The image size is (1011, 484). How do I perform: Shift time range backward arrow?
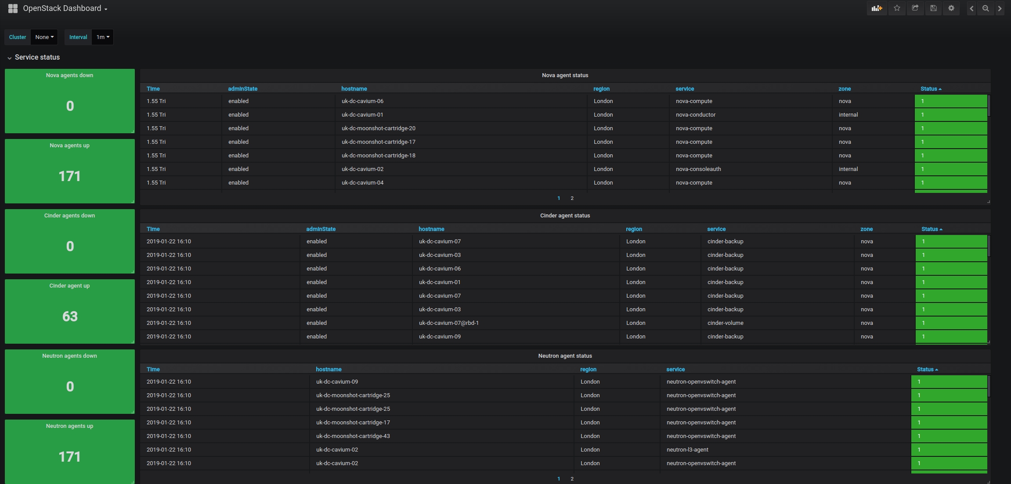click(971, 8)
